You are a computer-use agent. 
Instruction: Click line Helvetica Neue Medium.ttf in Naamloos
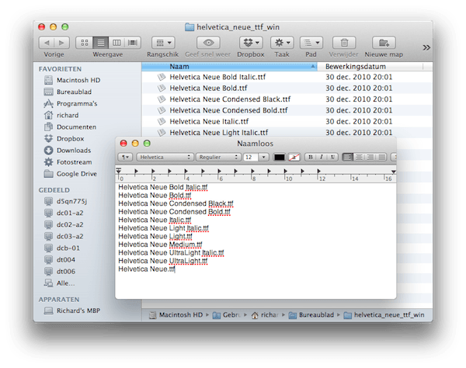tap(160, 245)
